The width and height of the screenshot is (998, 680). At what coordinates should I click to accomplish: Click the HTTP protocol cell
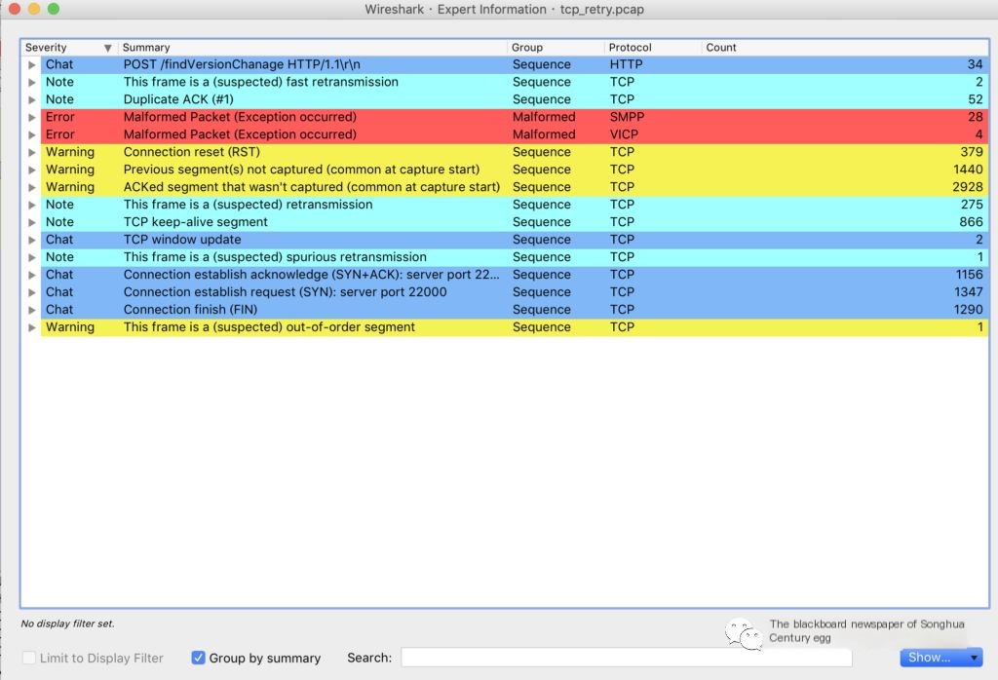[x=626, y=65]
